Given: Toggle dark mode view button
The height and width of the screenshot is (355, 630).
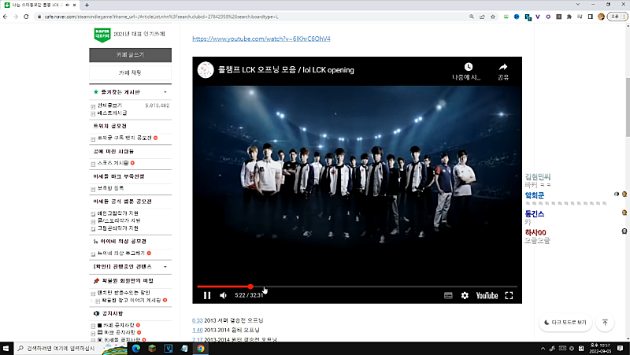Looking at the screenshot, I should pyautogui.click(x=565, y=322).
